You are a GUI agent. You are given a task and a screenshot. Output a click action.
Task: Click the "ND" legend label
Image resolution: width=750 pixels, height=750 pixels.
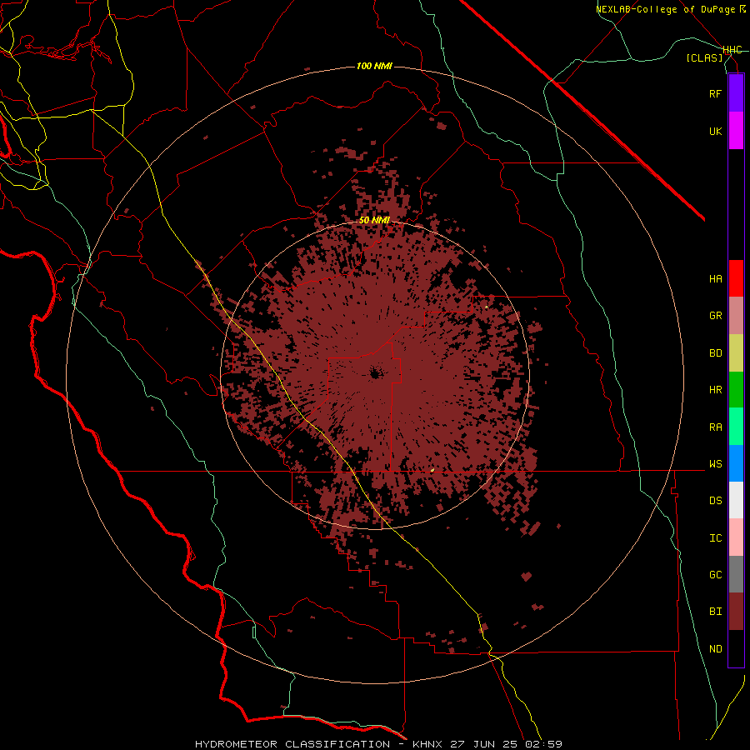point(715,649)
